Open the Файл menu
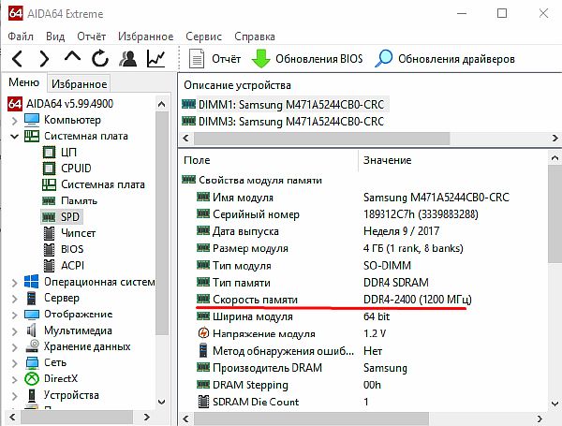 pyautogui.click(x=21, y=37)
